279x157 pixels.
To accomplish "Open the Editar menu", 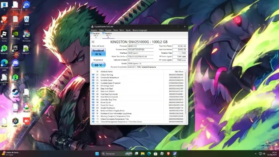I will click(101, 30).
